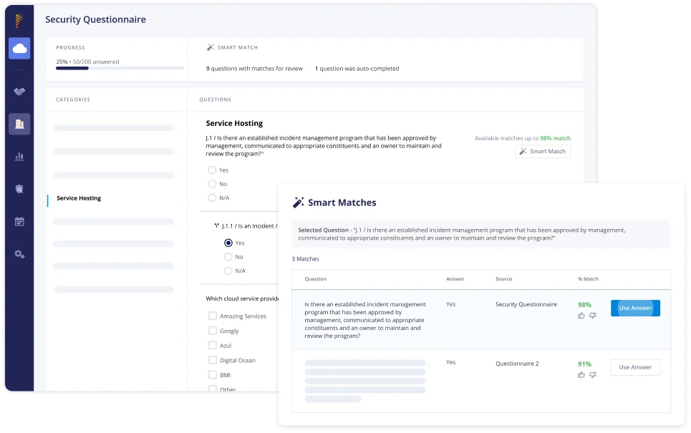The image size is (691, 433).
Task: Click the 'Questionnaire 2' source cell
Action: coord(517,364)
